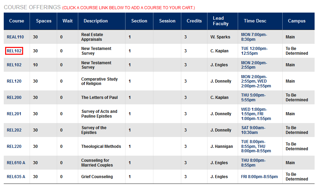Click the MON 7:00pm-8:30pm time
The width and height of the screenshot is (318, 190).
[254, 37]
